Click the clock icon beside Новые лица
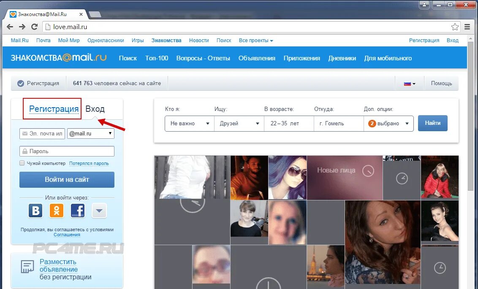Viewport: 478px width, 289px height. click(368, 171)
